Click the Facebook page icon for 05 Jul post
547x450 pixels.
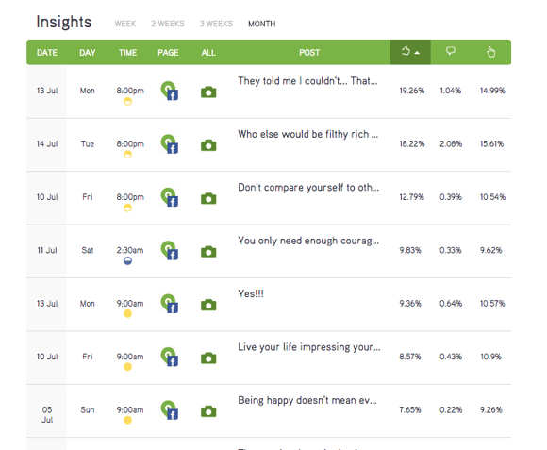(x=170, y=410)
